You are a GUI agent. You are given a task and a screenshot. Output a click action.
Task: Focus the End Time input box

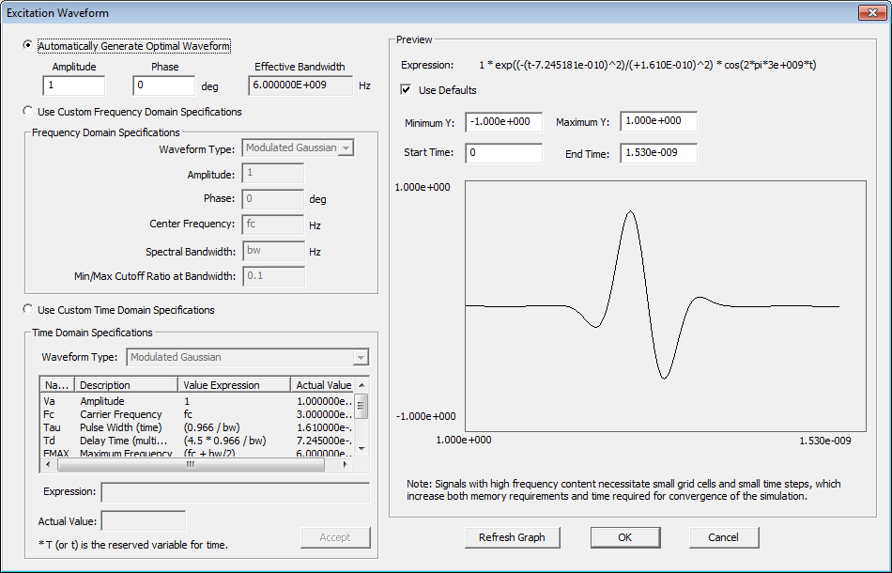(657, 154)
